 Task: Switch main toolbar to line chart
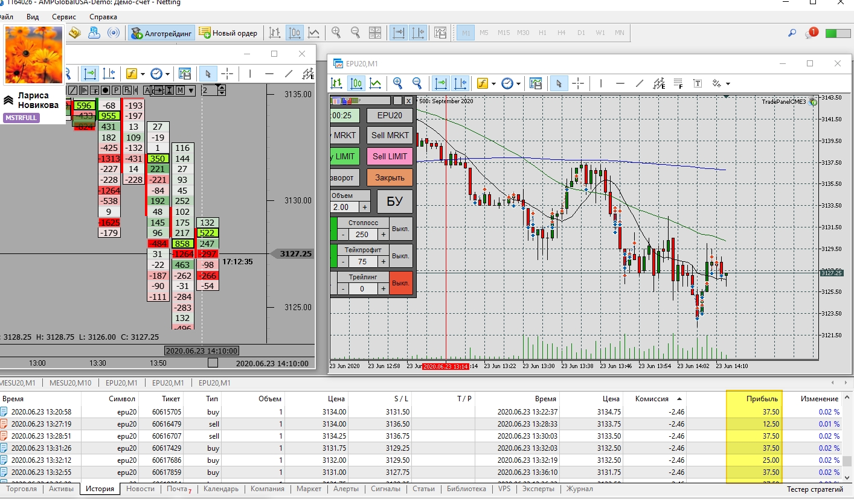click(313, 33)
